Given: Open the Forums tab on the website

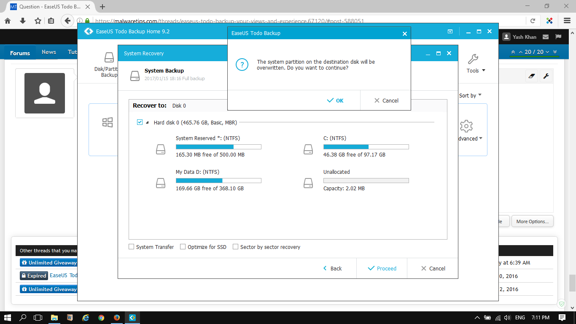Looking at the screenshot, I should click(x=20, y=53).
